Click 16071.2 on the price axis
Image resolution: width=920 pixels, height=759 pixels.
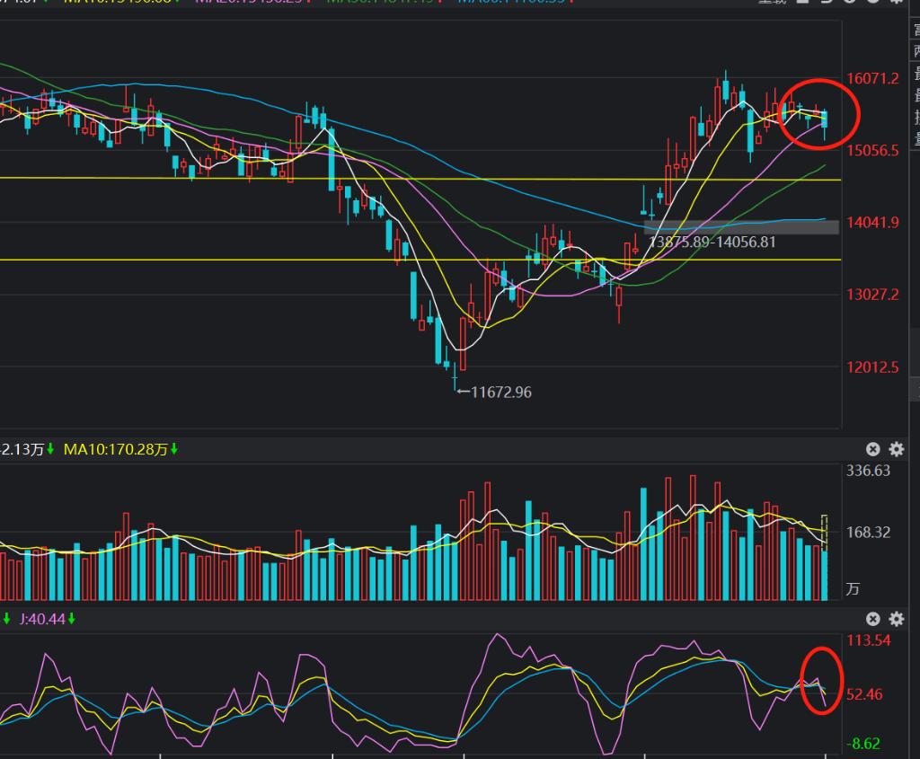click(x=872, y=79)
